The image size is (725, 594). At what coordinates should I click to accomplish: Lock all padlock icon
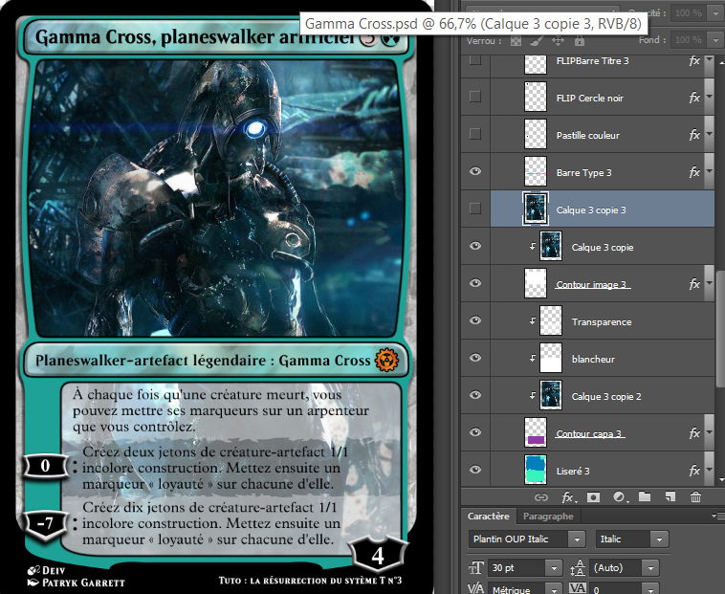pyautogui.click(x=579, y=41)
